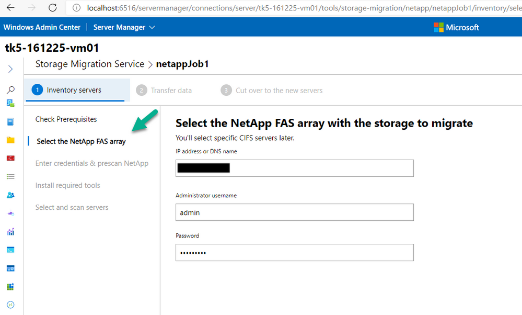Open the green grid icon in sidebar
The image size is (522, 315).
click(x=10, y=287)
